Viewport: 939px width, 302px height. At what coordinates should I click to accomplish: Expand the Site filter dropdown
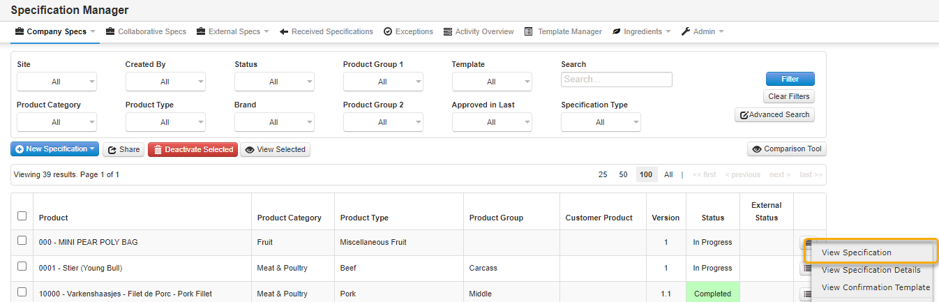pos(57,82)
